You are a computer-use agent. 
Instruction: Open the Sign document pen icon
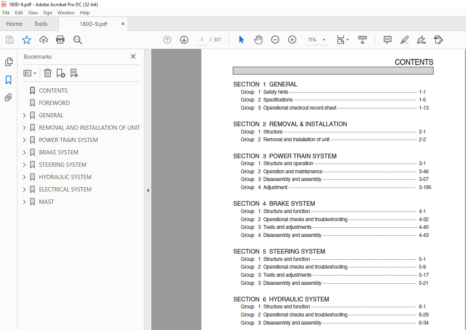click(x=421, y=40)
